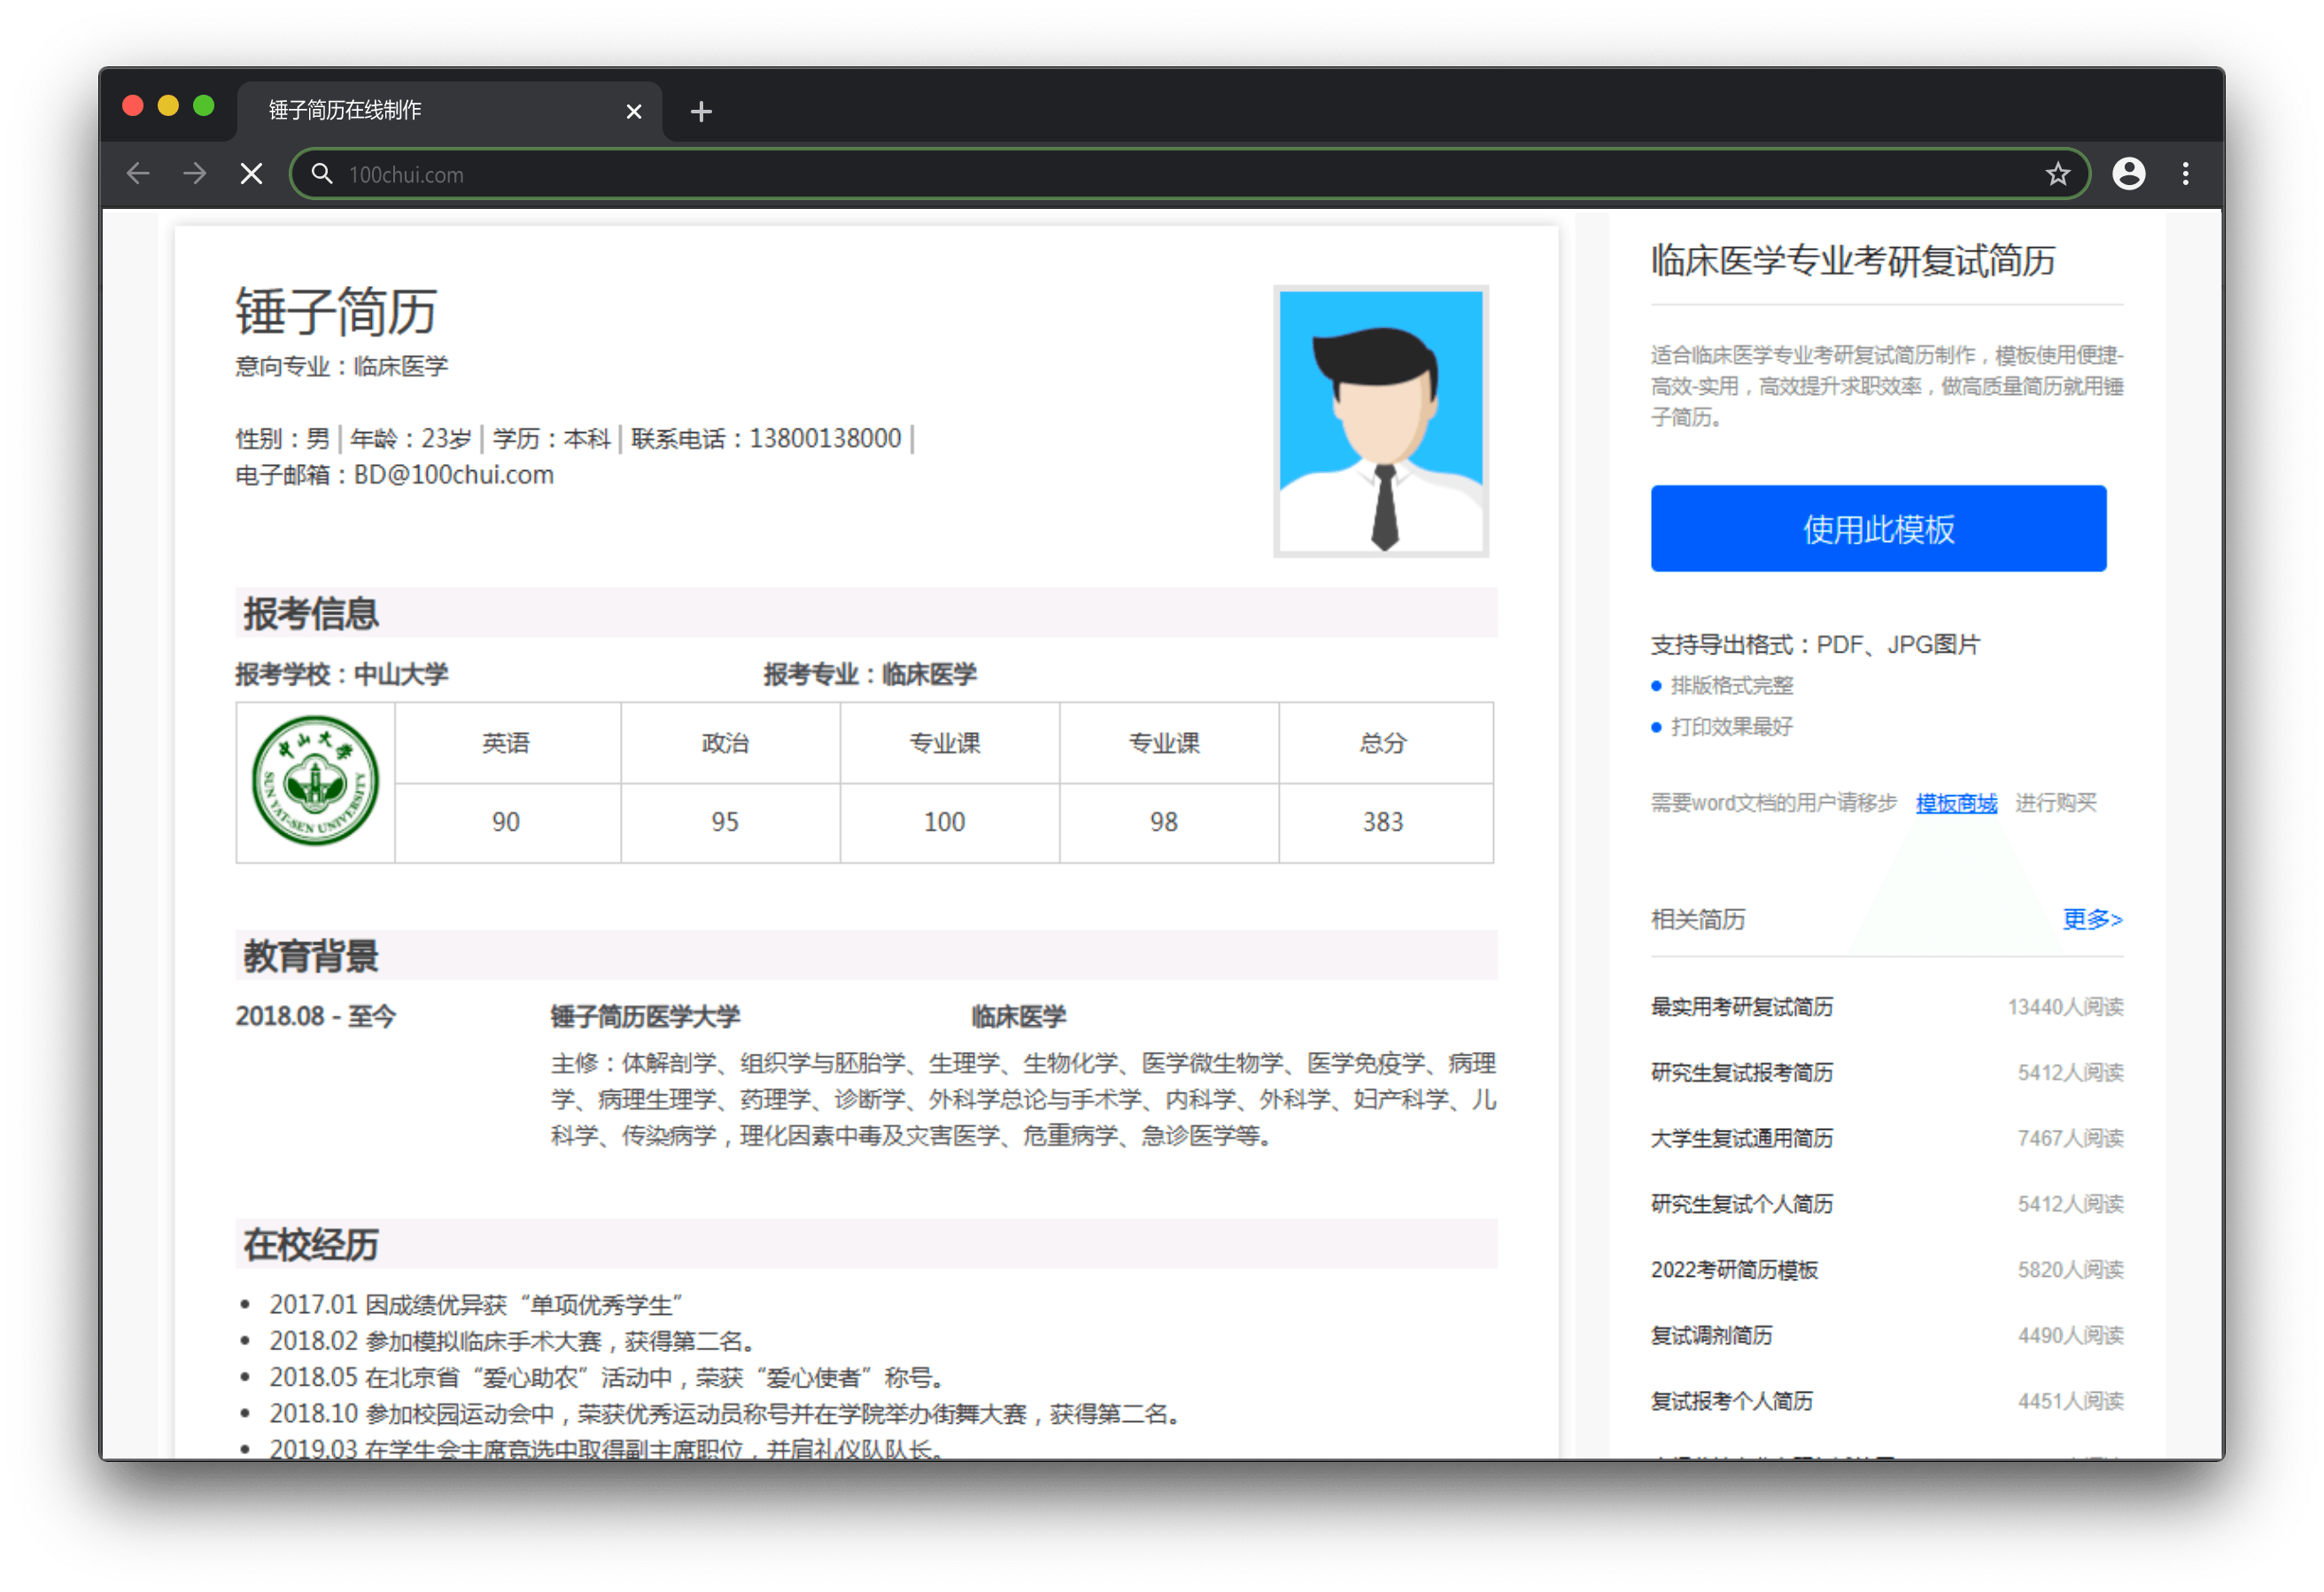The height and width of the screenshot is (1592, 2324).
Task: Click the search magnifier in address bar
Action: [x=321, y=174]
